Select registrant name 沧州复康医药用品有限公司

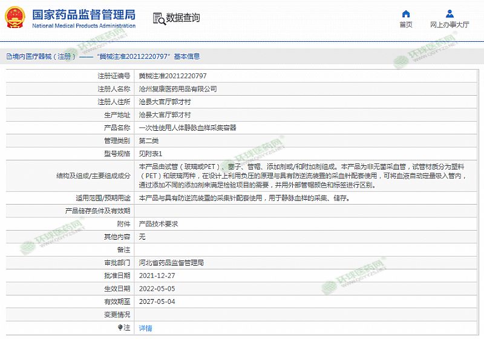click(178, 88)
